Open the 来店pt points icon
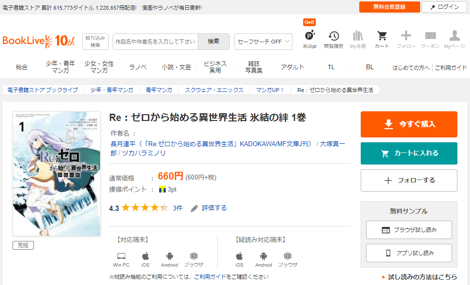This screenshot has height=285, width=470. [309, 39]
